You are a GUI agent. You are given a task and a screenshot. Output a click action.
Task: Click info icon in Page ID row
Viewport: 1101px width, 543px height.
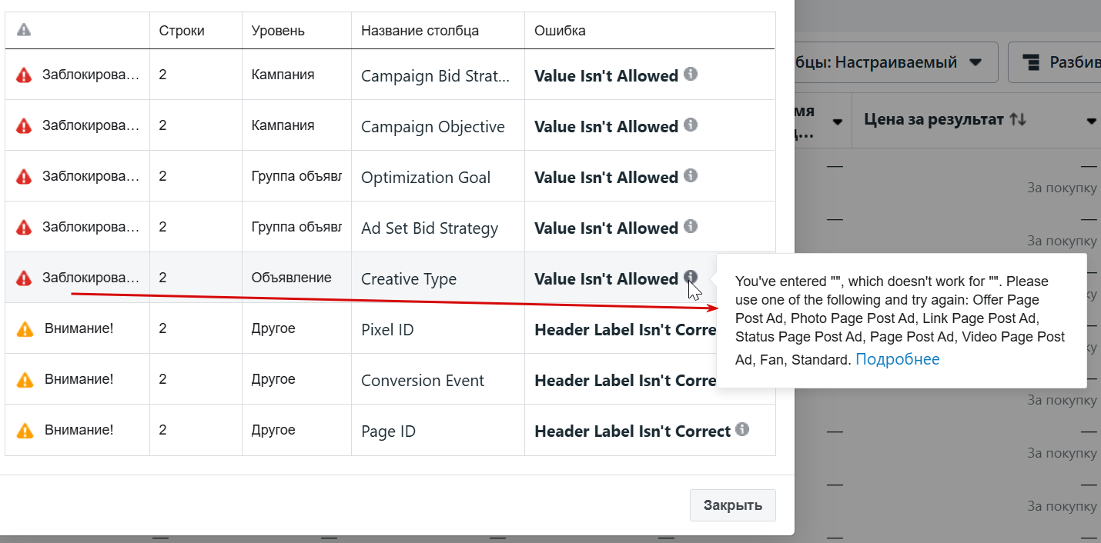742,429
